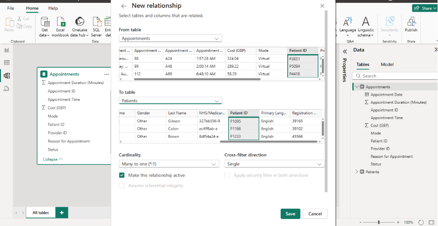Save the new relationship

(x=291, y=214)
